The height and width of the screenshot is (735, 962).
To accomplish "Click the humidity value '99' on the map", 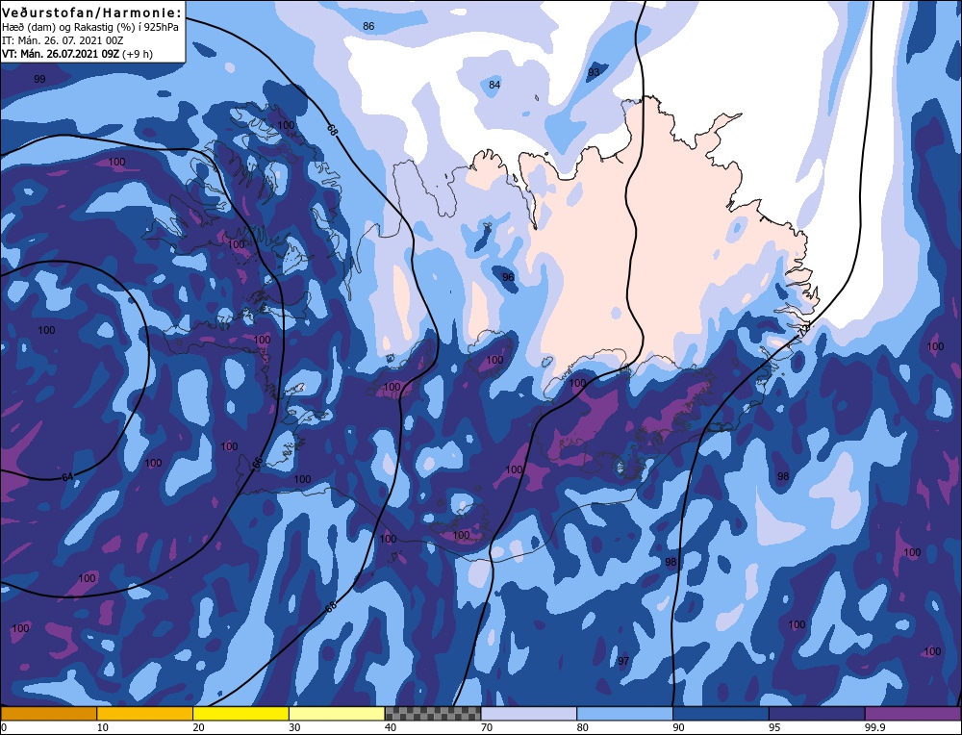I will point(39,79).
